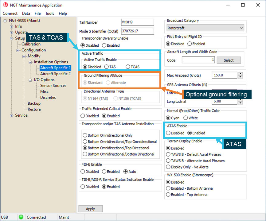Image resolution: width=266 pixels, height=221 pixels.
Task: Choose White for Normal Traffic Color
Action: point(186,118)
